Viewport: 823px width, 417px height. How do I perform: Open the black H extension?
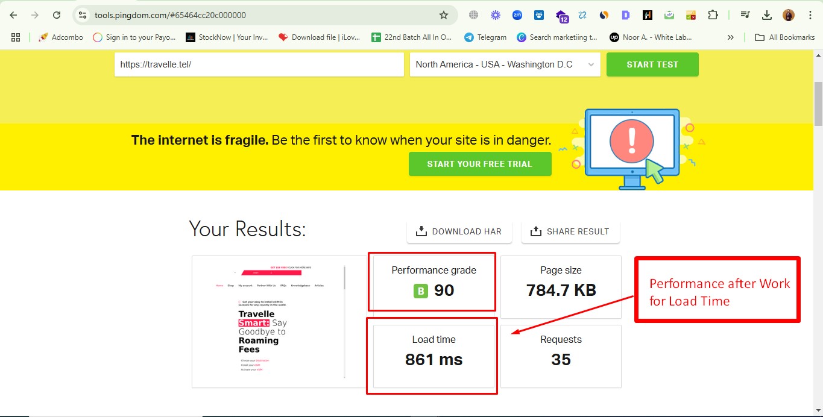648,15
